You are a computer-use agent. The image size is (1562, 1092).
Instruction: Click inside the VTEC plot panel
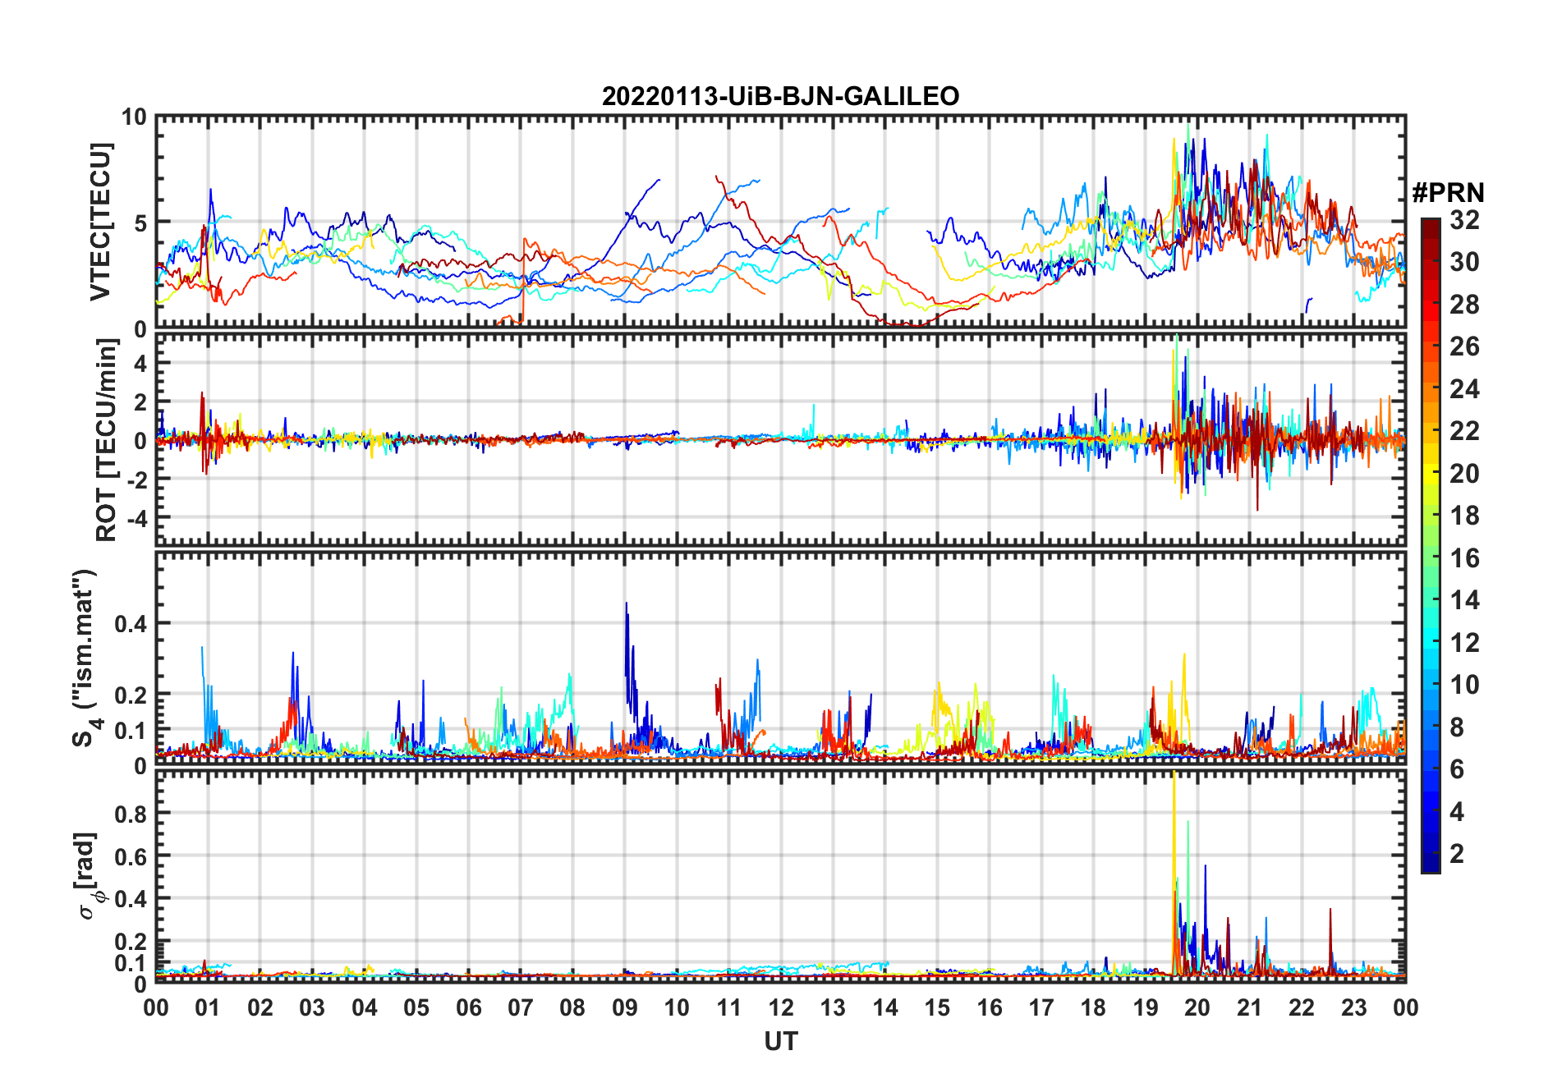[780, 222]
